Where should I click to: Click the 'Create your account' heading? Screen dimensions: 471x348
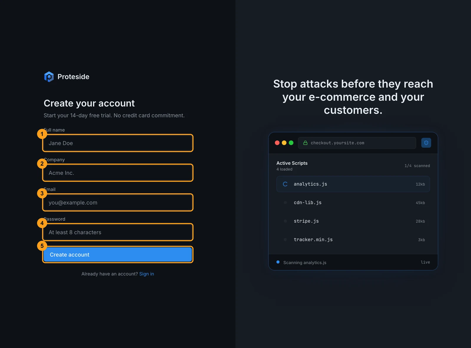coord(89,103)
